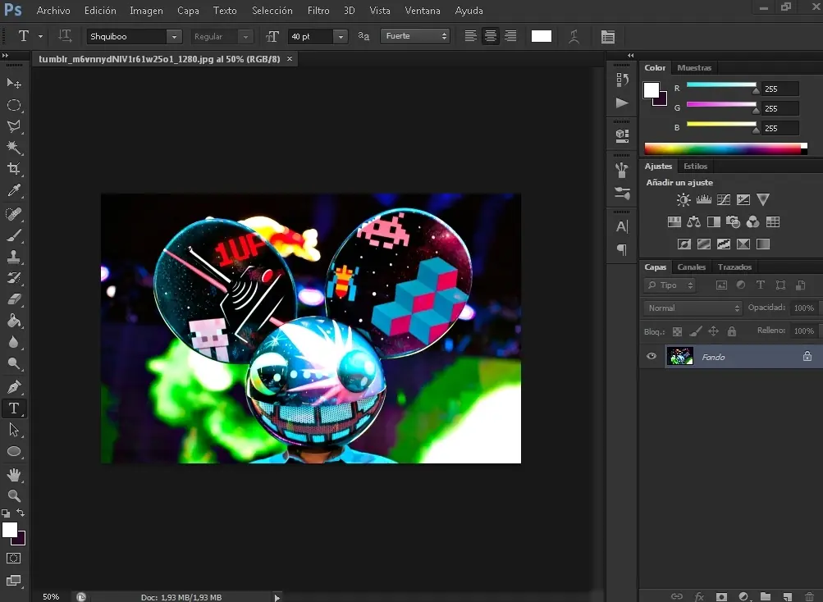Viewport: 823px width, 602px height.
Task: Select the Pen tool
Action: (x=14, y=386)
